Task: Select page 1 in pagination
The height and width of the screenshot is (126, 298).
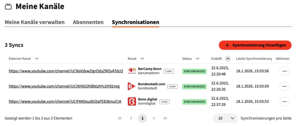Action: [x=143, y=118]
